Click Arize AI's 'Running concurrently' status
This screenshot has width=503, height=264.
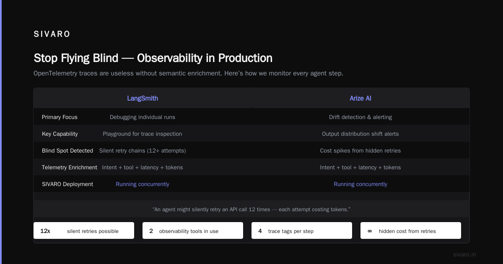[x=360, y=184]
